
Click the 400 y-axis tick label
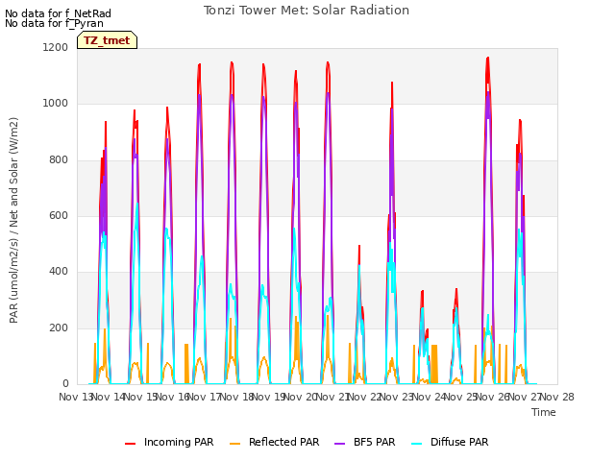(59, 271)
